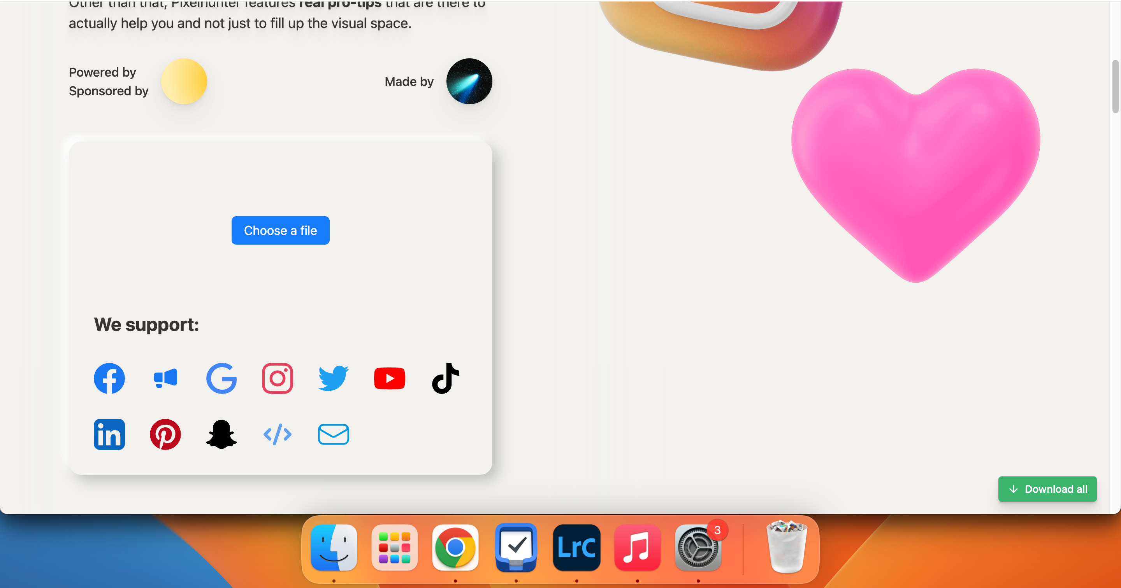This screenshot has height=588, width=1121.
Task: Open the Trash in the Dock
Action: [x=787, y=548]
